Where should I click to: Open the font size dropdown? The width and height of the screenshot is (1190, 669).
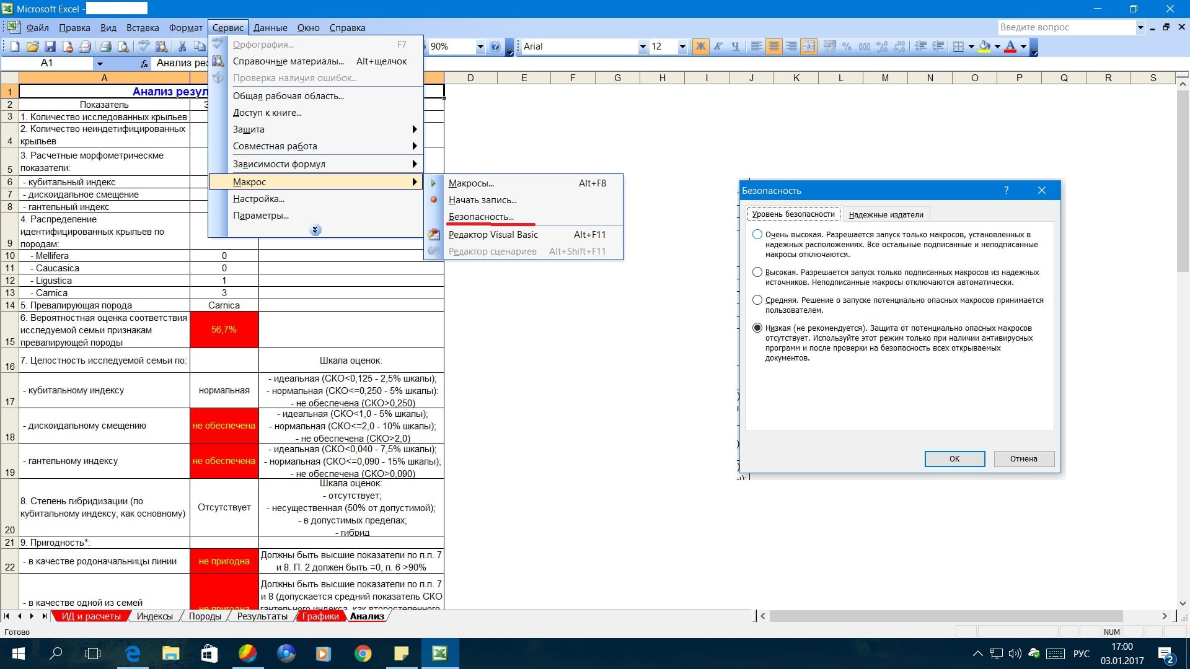click(x=682, y=46)
